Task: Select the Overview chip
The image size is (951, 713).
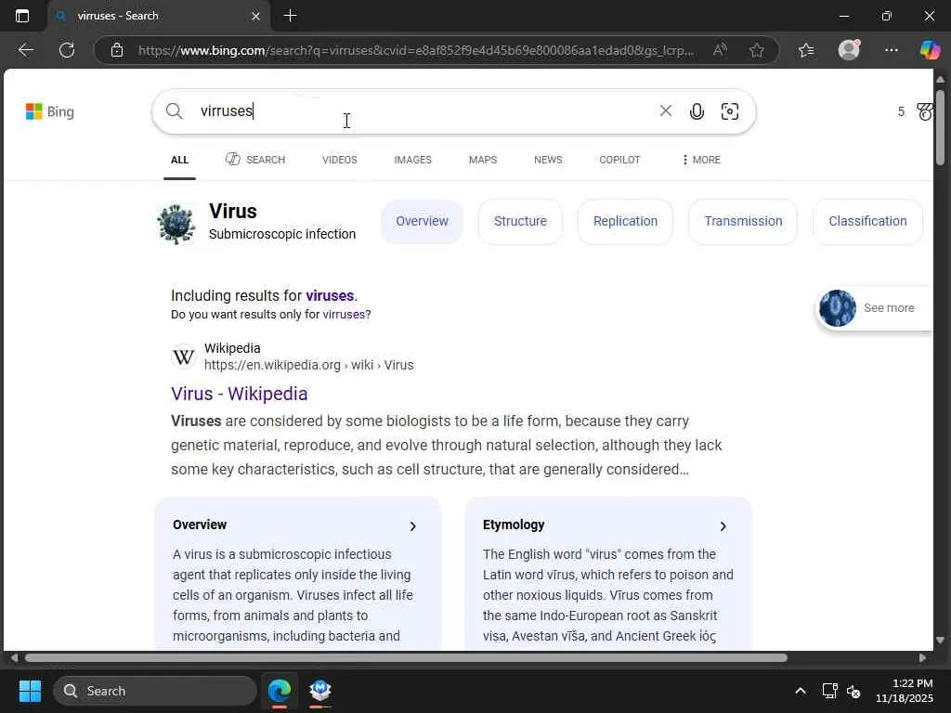Action: [423, 221]
